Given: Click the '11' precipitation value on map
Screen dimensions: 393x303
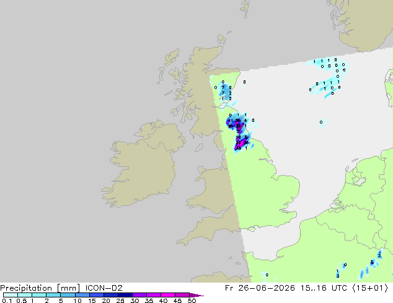Looking at the screenshot, I should (231, 121).
